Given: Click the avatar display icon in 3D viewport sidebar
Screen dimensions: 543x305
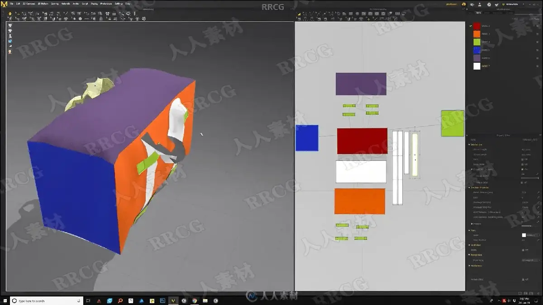Looking at the screenshot, I should (10, 36).
